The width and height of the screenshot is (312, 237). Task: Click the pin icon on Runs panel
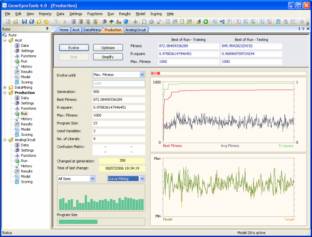[x=47, y=29]
